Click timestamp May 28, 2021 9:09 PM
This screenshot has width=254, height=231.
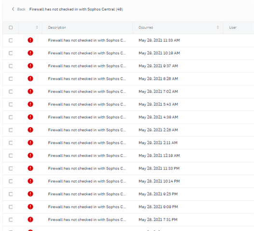pyautogui.click(x=158, y=207)
